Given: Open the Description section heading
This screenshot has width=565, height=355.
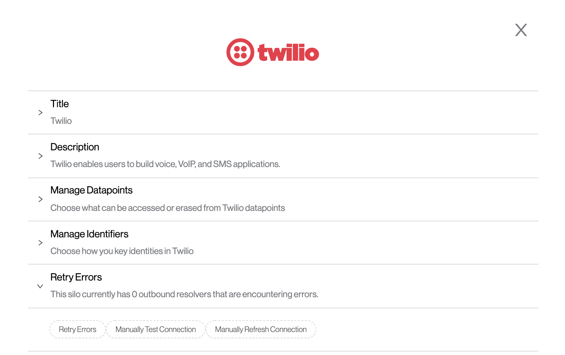Looking at the screenshot, I should (x=75, y=147).
